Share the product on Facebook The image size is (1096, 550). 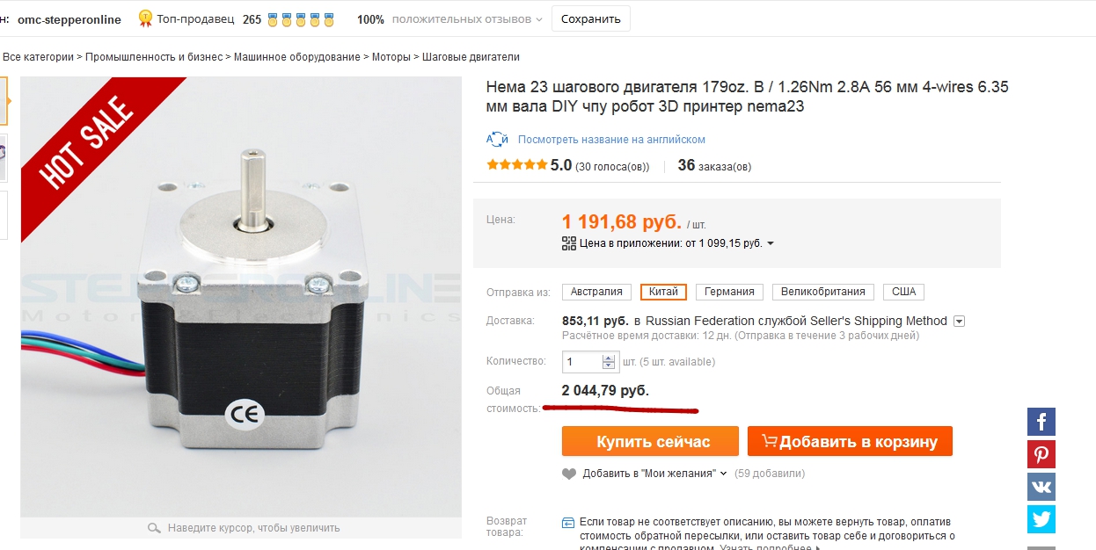pos(1041,422)
